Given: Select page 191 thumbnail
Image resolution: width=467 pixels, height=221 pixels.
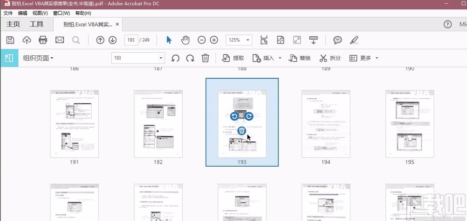Looking at the screenshot, I should (74, 124).
